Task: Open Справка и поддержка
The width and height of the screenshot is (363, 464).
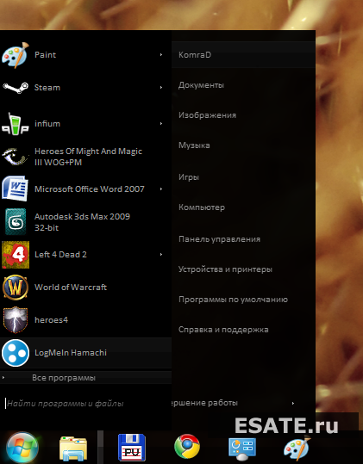Action: coord(223,330)
